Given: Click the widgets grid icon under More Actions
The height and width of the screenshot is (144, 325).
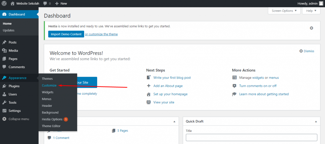Looking at the screenshot, I should 235,78.
